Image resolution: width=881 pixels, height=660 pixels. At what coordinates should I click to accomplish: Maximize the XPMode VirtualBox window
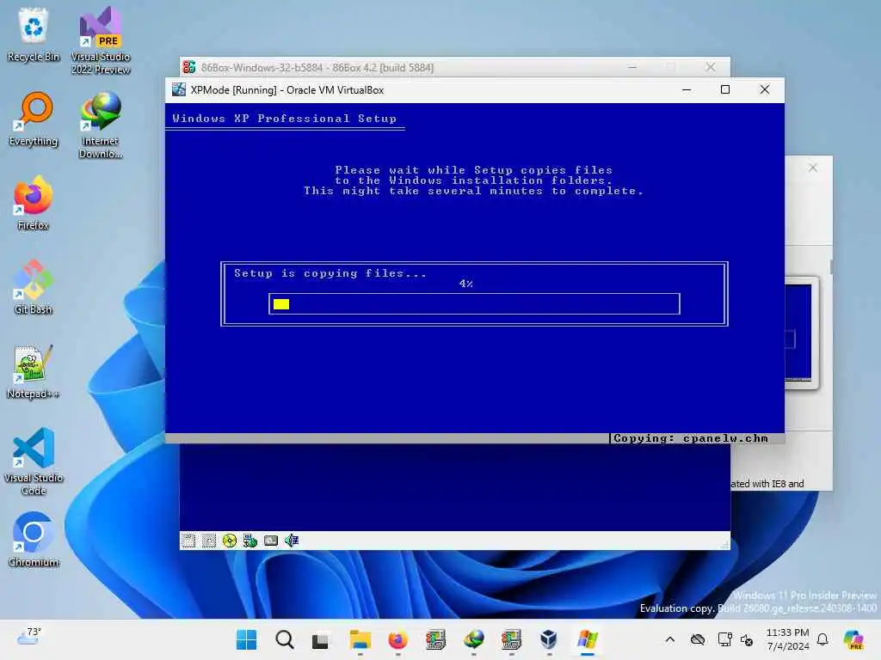pyautogui.click(x=725, y=89)
